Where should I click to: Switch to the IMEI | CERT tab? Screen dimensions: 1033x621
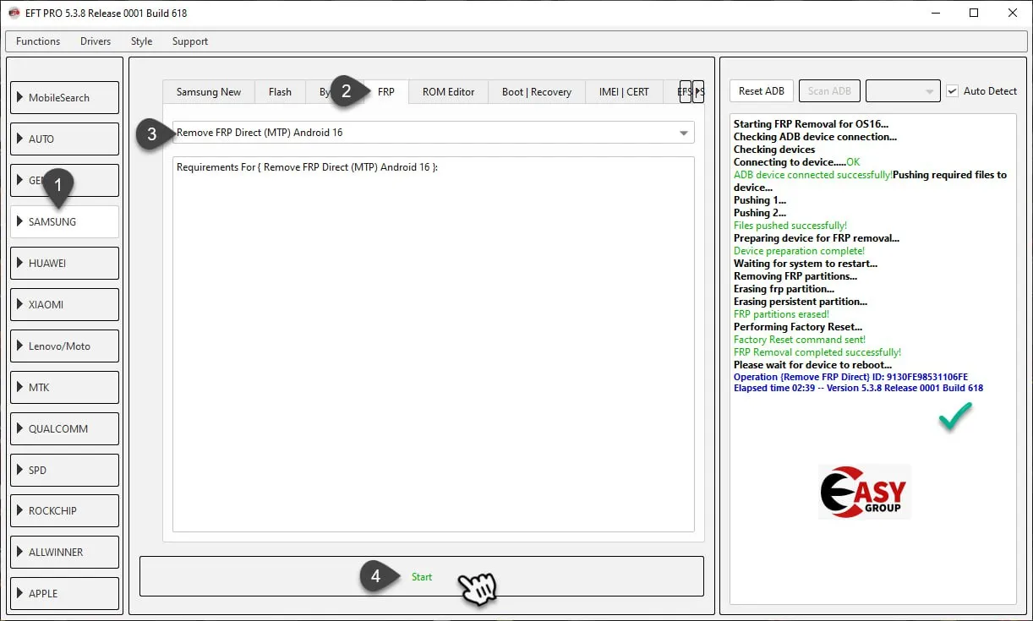(623, 92)
